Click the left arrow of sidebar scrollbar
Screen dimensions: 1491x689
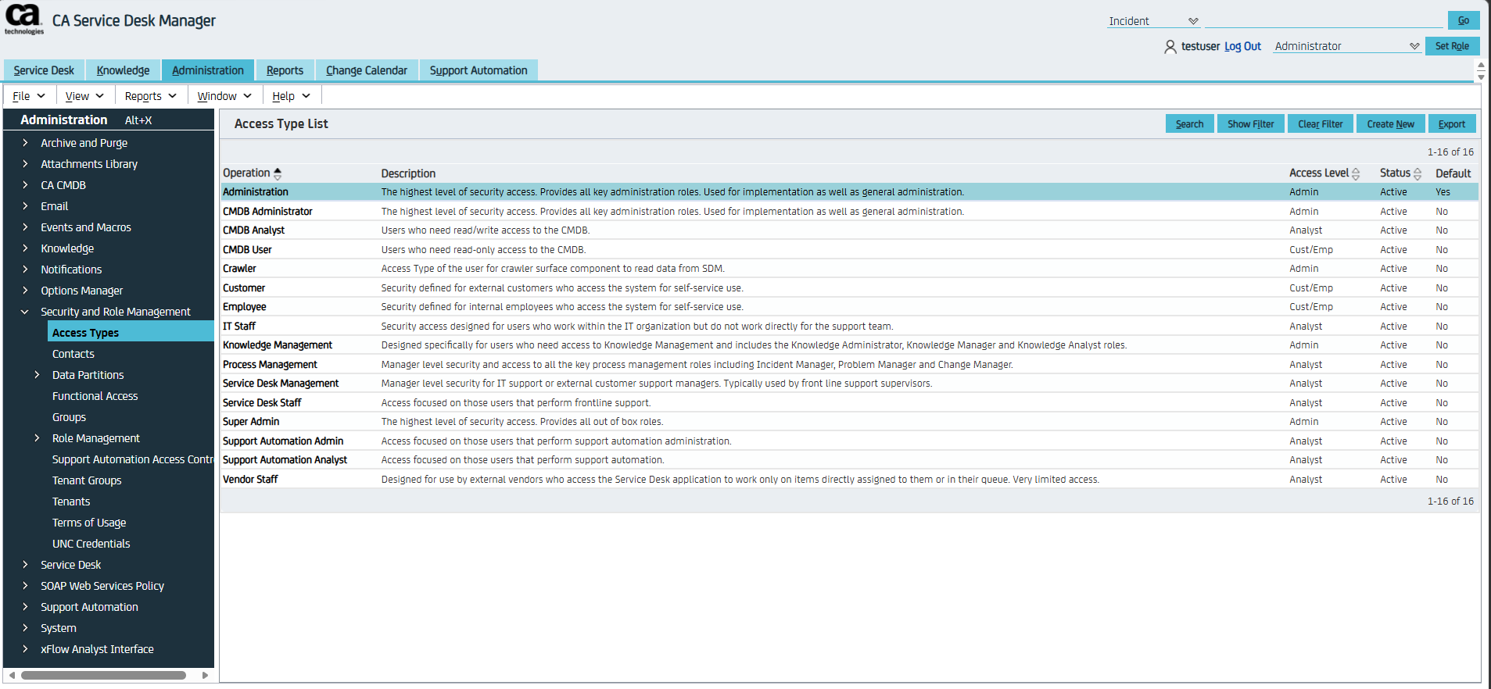[x=12, y=675]
